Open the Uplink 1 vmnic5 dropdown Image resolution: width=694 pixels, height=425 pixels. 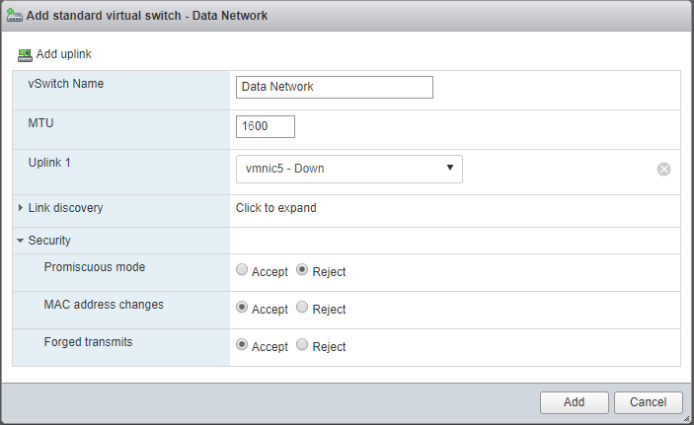coord(349,169)
